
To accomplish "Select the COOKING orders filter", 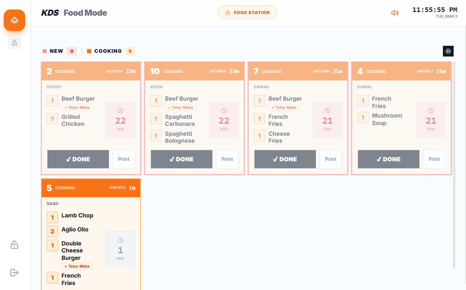I will pyautogui.click(x=110, y=51).
